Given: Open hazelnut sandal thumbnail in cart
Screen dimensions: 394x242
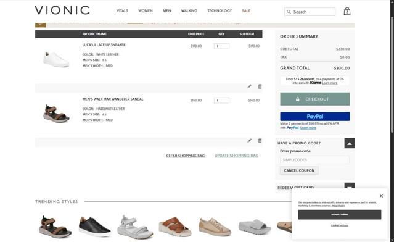Looking at the screenshot, I should (x=56, y=114).
